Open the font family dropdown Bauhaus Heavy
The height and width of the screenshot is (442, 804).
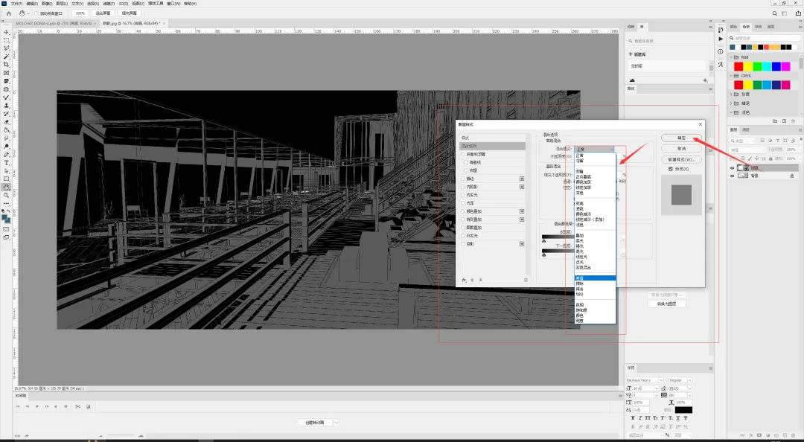[645, 380]
